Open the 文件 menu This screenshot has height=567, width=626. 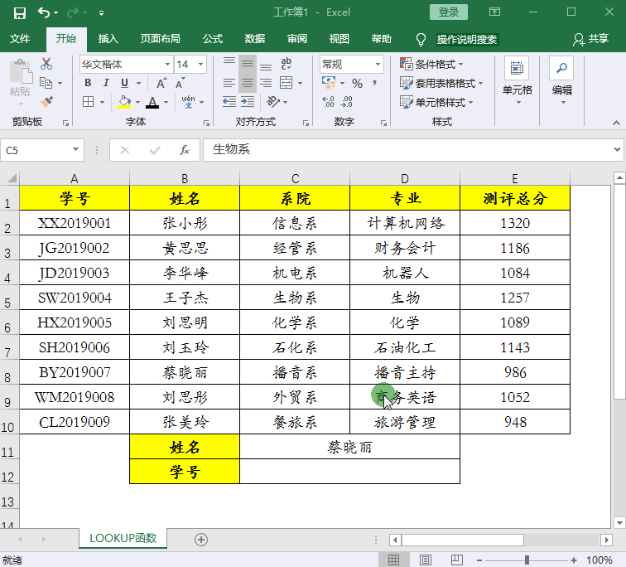[20, 39]
